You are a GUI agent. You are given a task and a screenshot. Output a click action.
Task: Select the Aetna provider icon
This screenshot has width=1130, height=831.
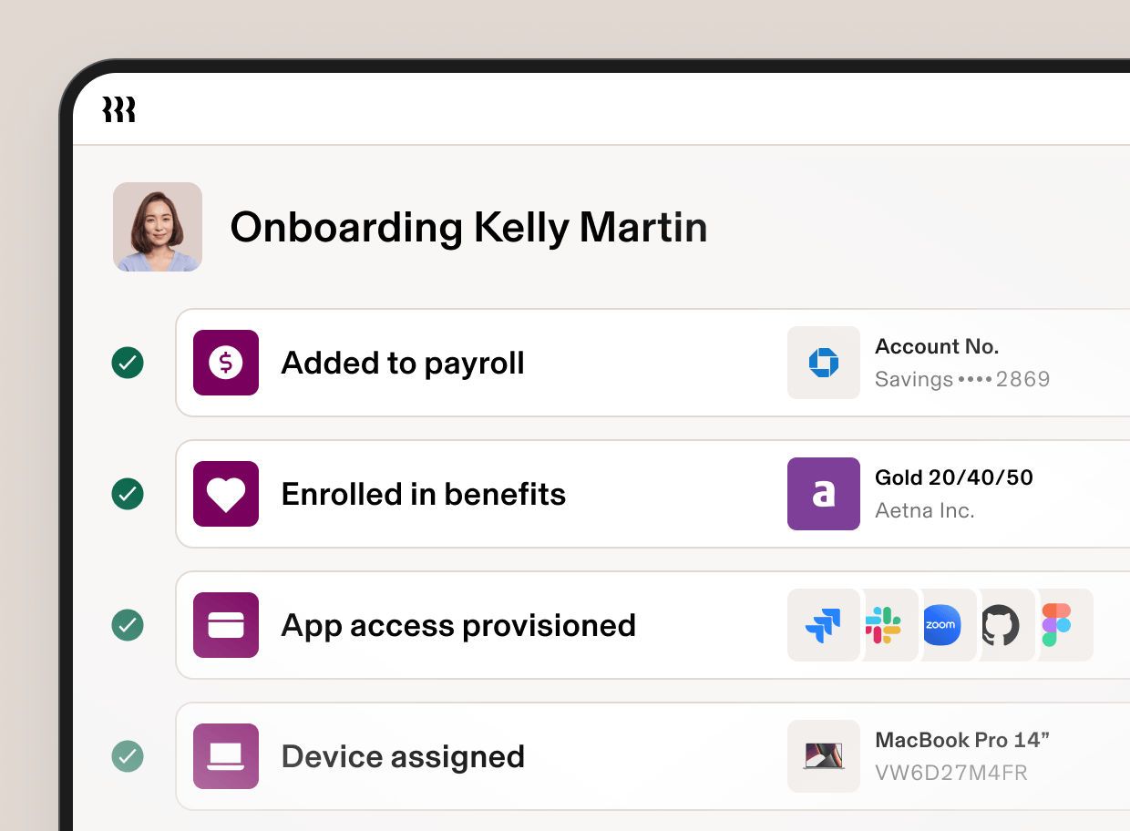823,494
